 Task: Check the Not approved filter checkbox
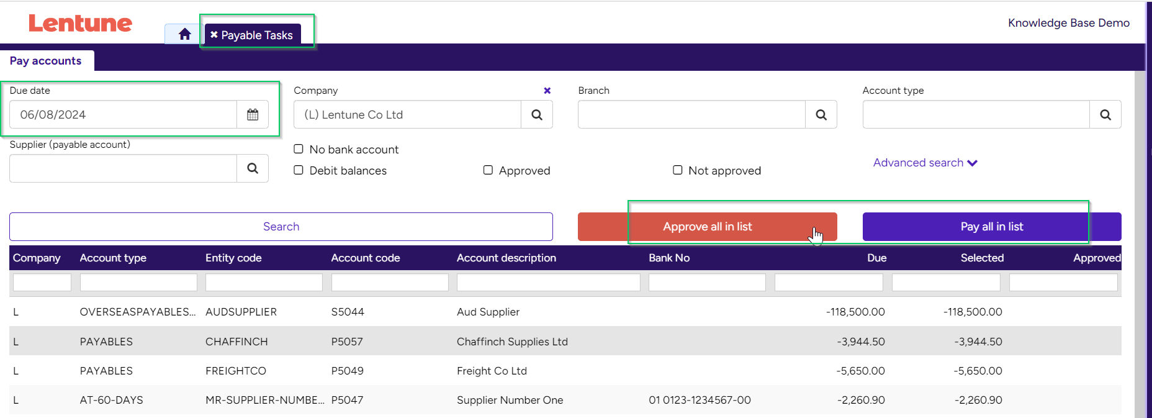coord(678,170)
